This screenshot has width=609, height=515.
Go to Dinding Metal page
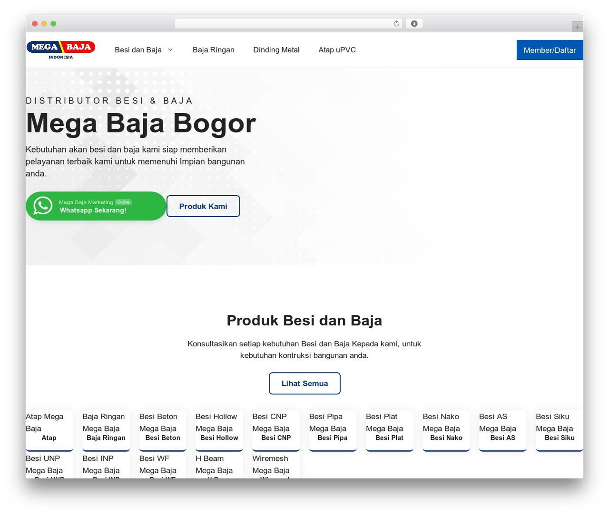(276, 50)
